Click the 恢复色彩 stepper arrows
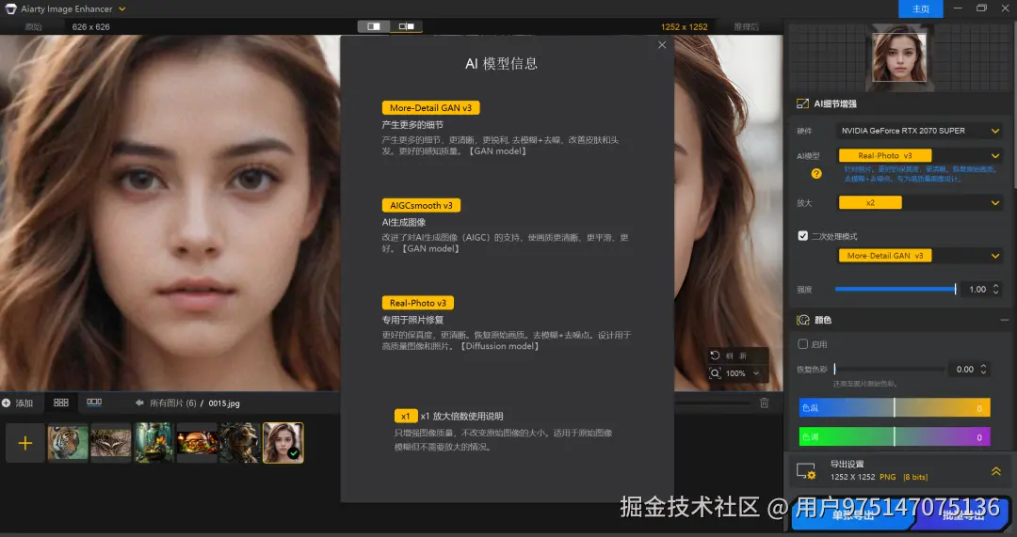Image resolution: width=1017 pixels, height=537 pixels. pos(984,370)
